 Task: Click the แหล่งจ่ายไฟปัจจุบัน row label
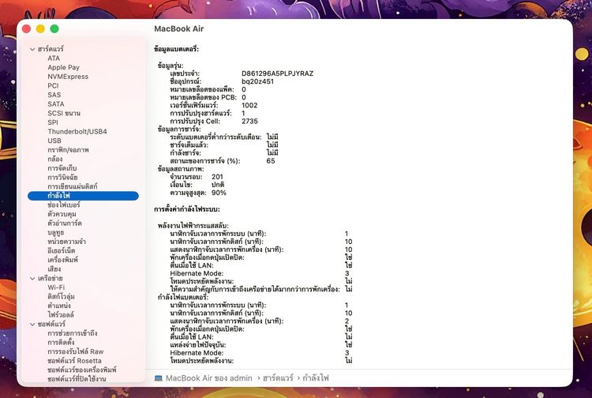click(198, 345)
